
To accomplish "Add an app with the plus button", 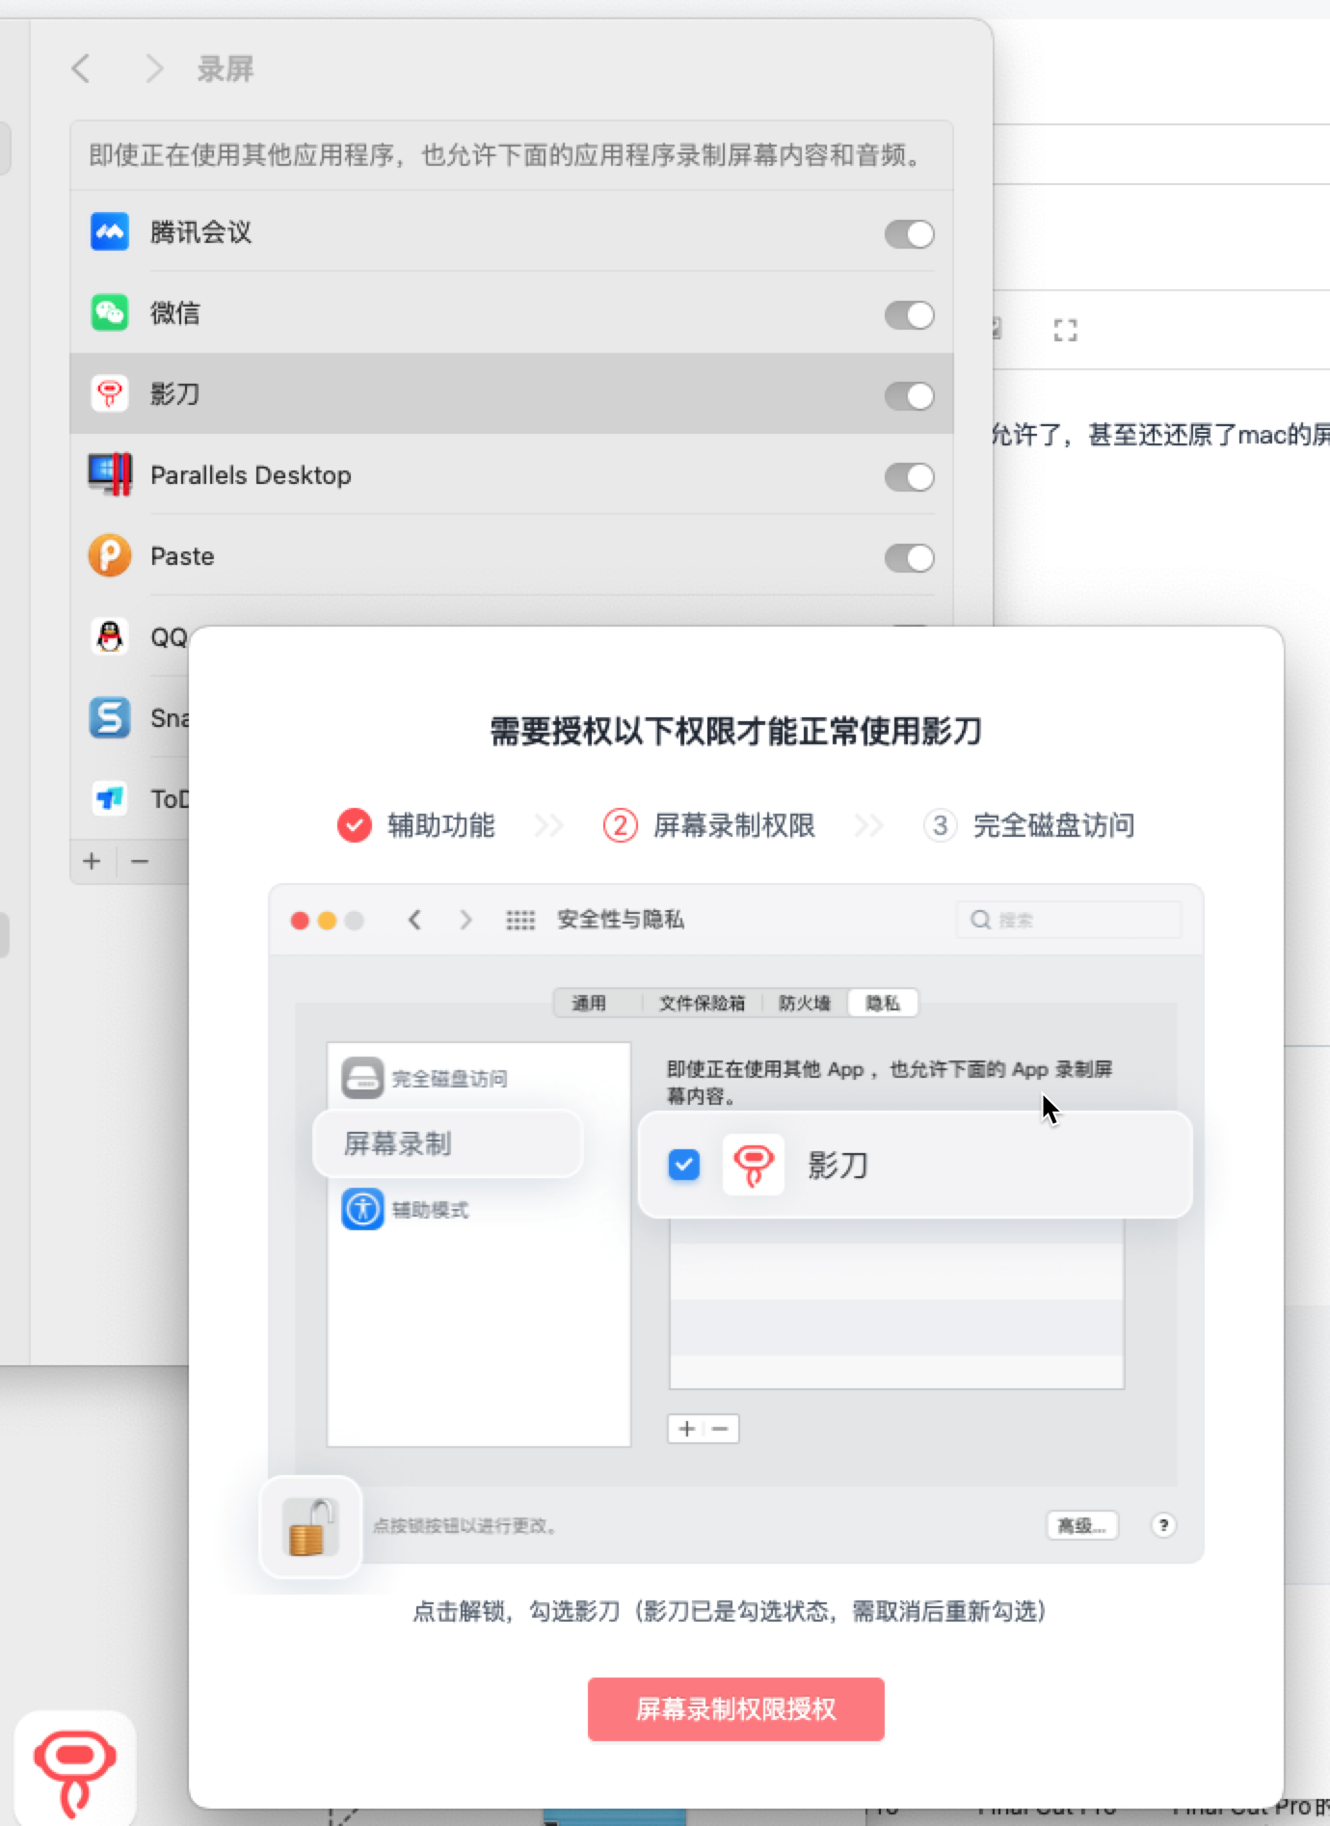I will click(93, 861).
